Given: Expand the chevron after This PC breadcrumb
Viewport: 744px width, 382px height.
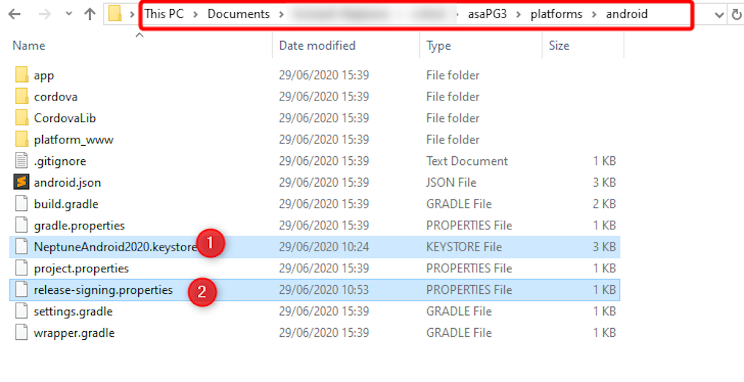Looking at the screenshot, I should coord(195,14).
